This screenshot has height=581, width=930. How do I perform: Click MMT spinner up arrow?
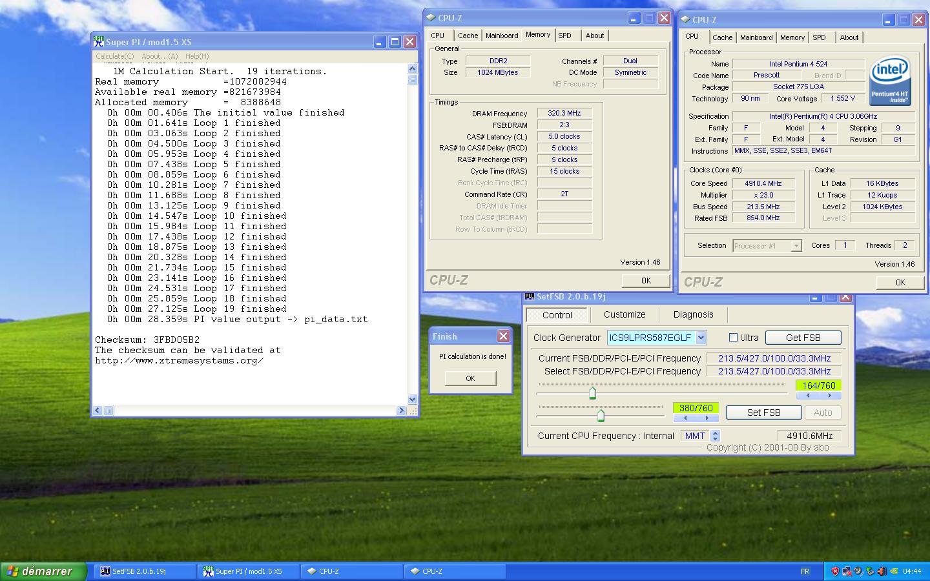coord(715,433)
